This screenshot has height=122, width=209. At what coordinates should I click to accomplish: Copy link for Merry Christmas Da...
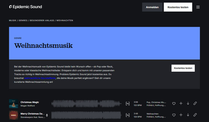pos(195,115)
